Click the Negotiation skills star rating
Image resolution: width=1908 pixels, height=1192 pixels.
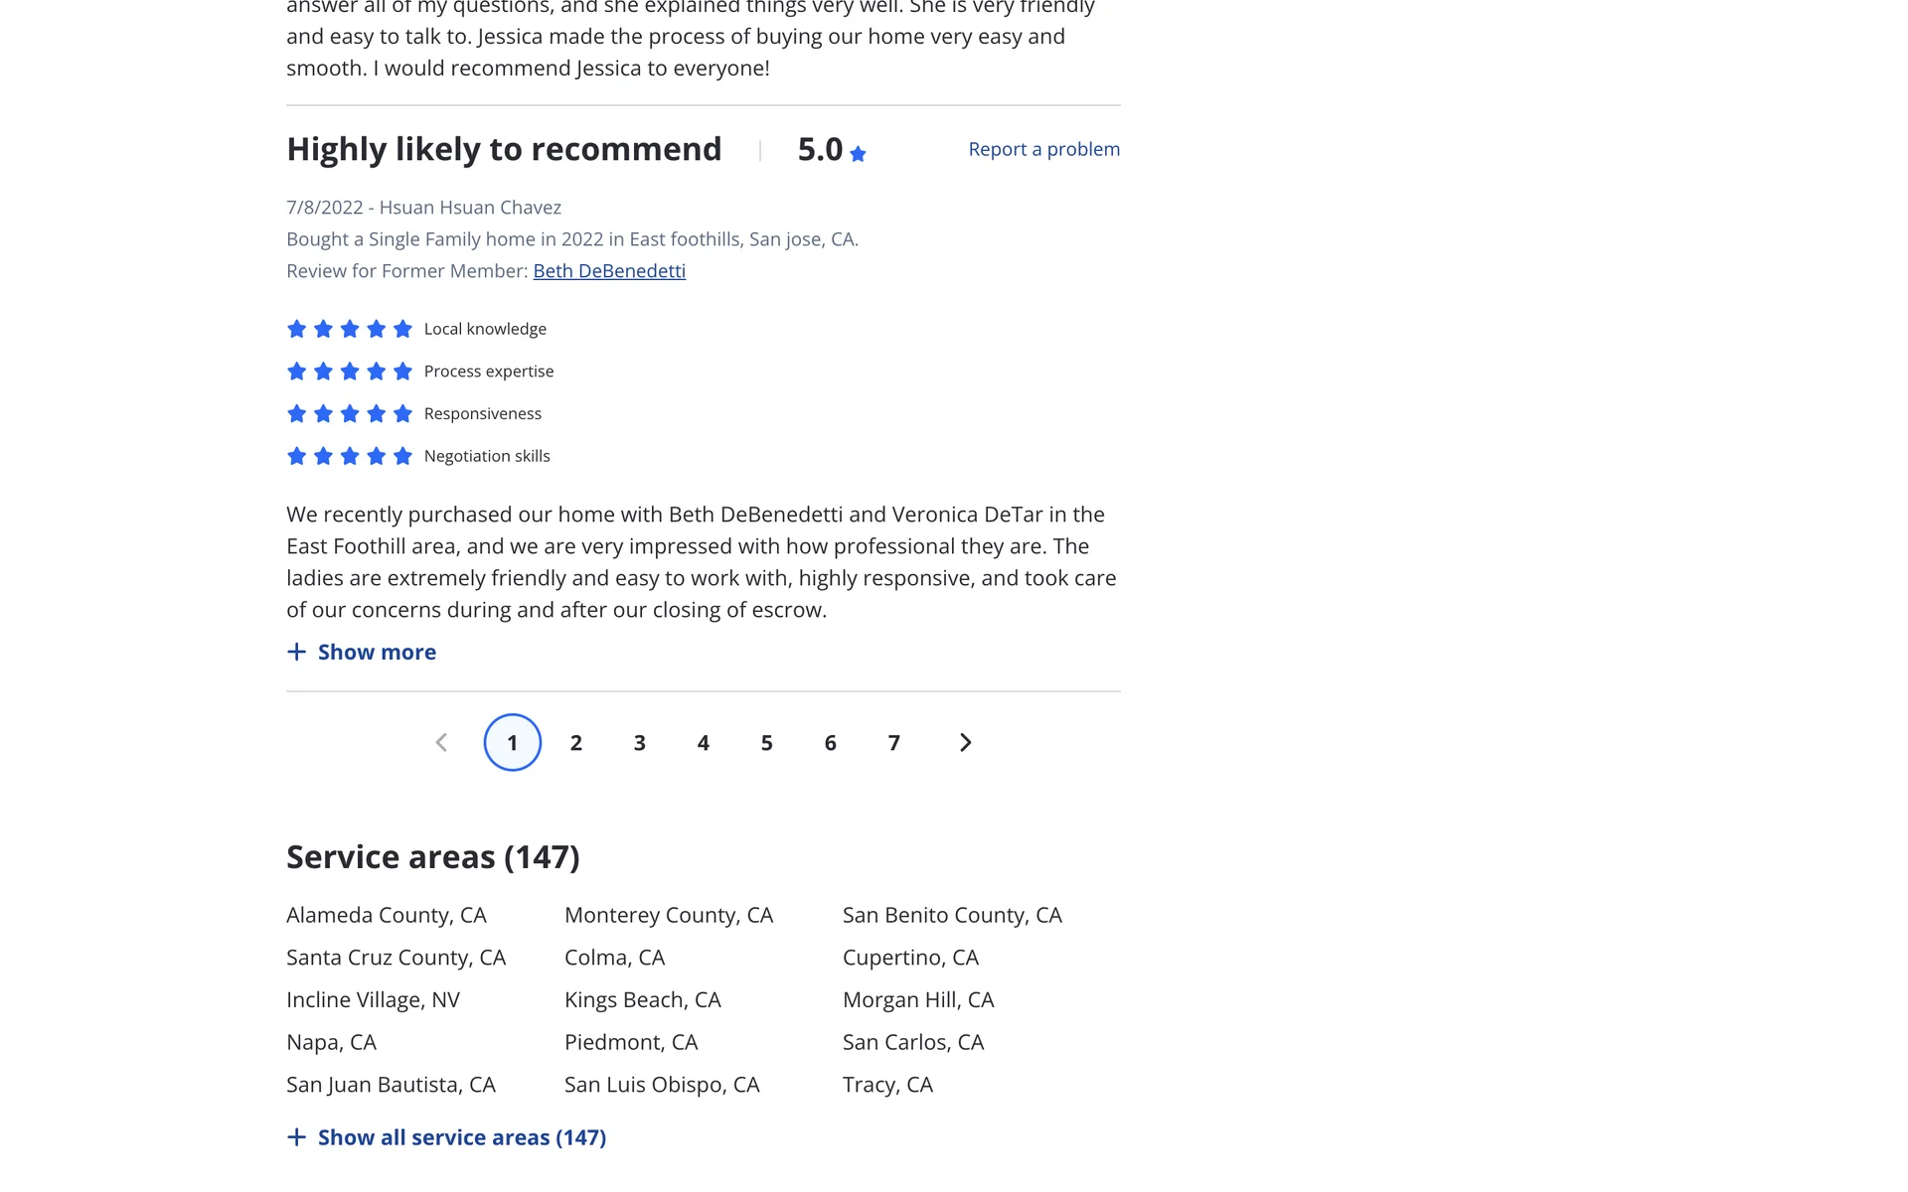pos(349,457)
